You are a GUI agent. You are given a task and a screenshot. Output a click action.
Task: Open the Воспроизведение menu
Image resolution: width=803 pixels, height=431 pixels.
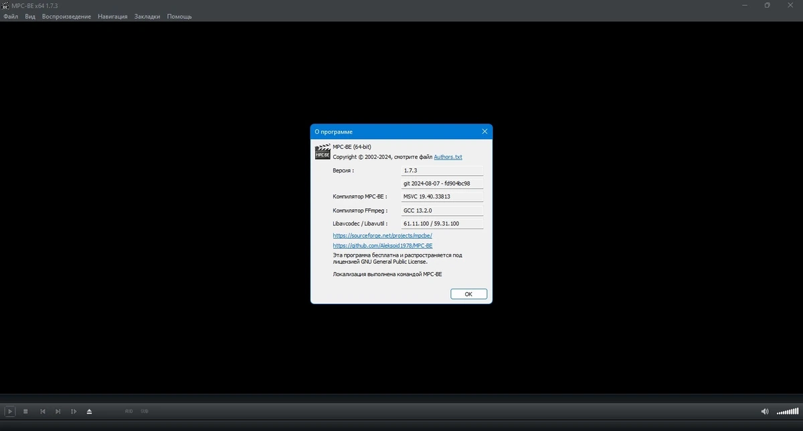66,17
